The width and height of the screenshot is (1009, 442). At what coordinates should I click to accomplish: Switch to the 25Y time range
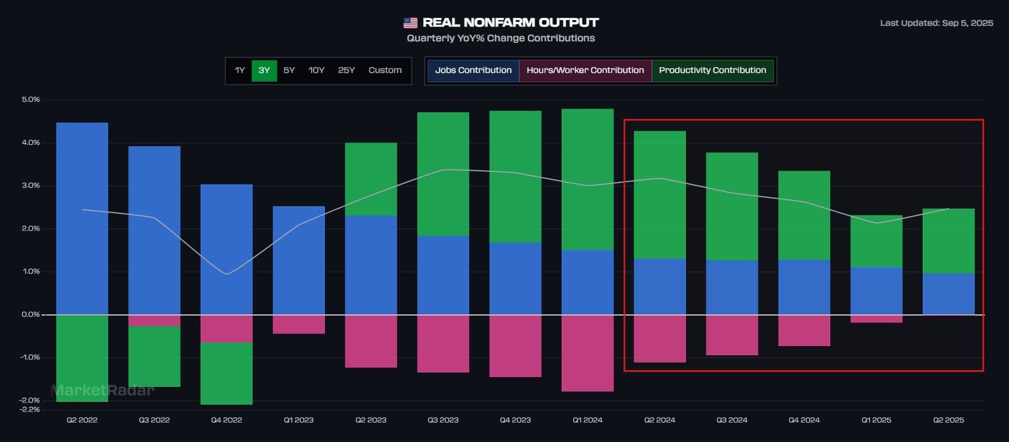(x=346, y=71)
